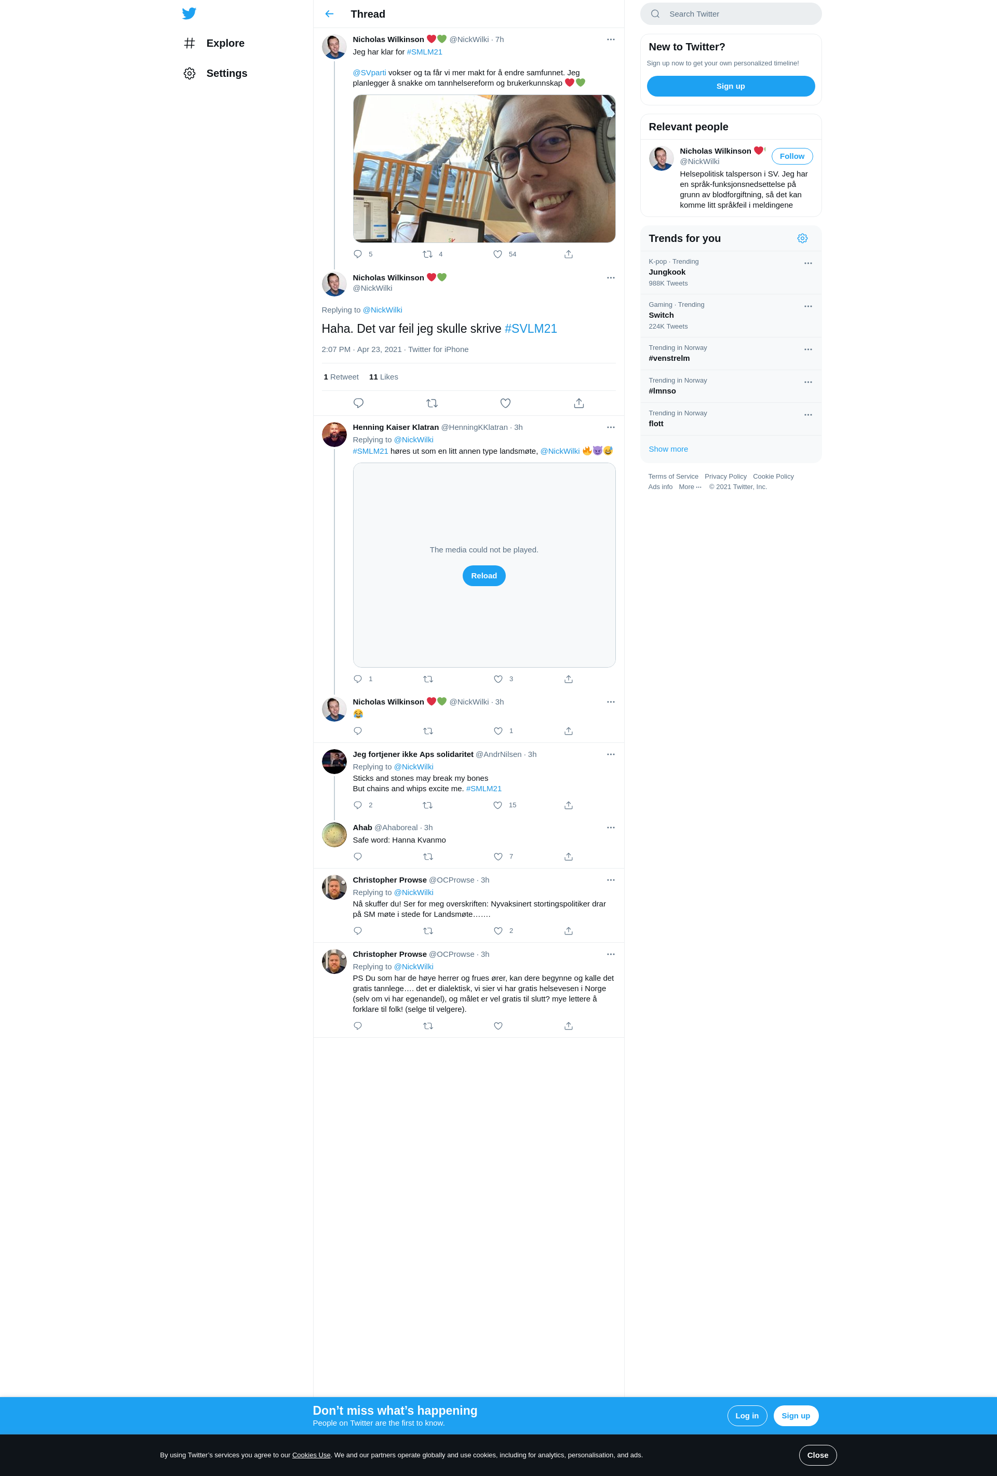Open the selfie photo in the tweet
This screenshot has height=1476, width=997.
coord(484,169)
